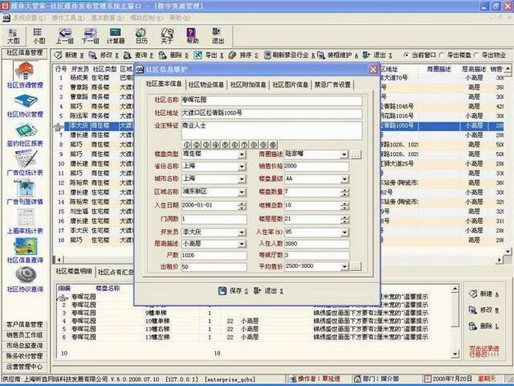Open 广告位统计表 in the sidebar
This screenshot has width=514, height=386.
[25, 164]
